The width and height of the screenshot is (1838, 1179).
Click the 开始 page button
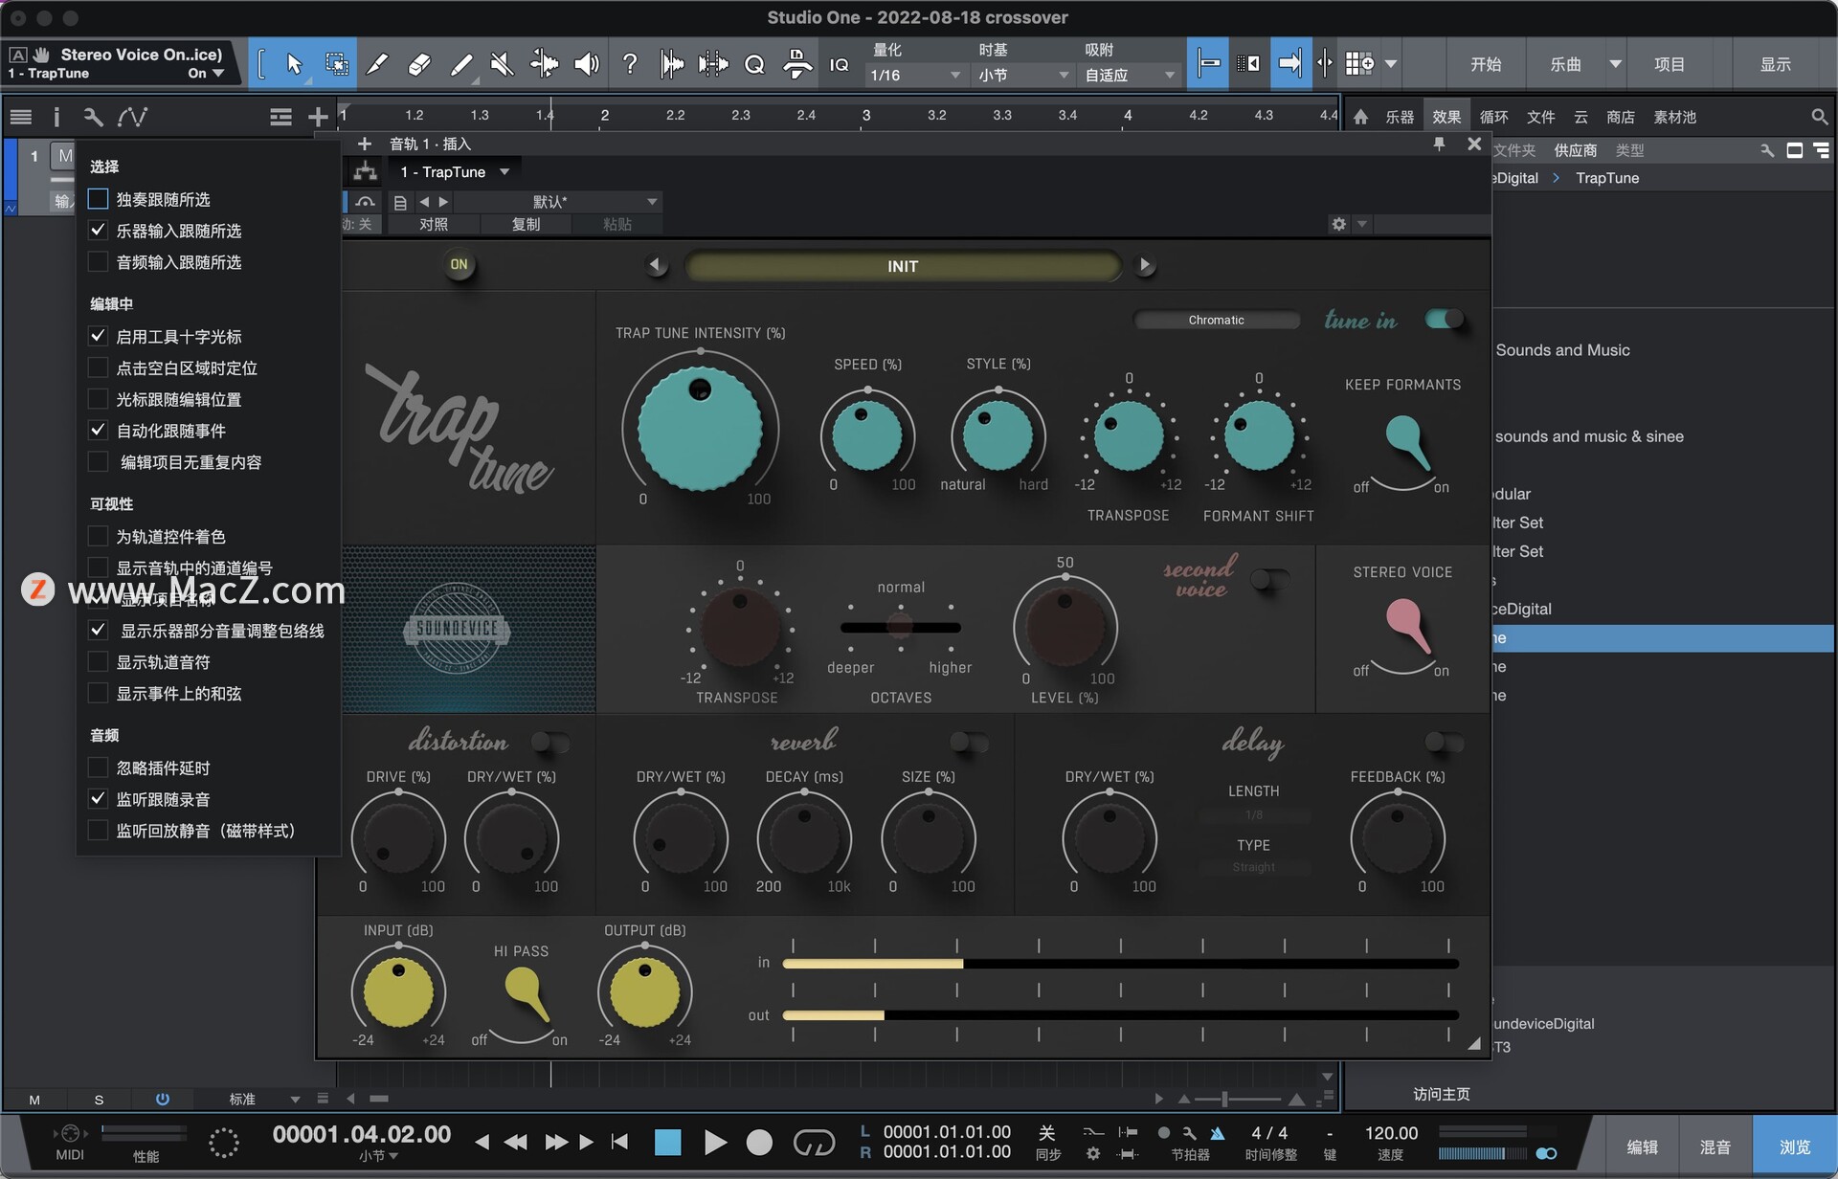click(1486, 64)
